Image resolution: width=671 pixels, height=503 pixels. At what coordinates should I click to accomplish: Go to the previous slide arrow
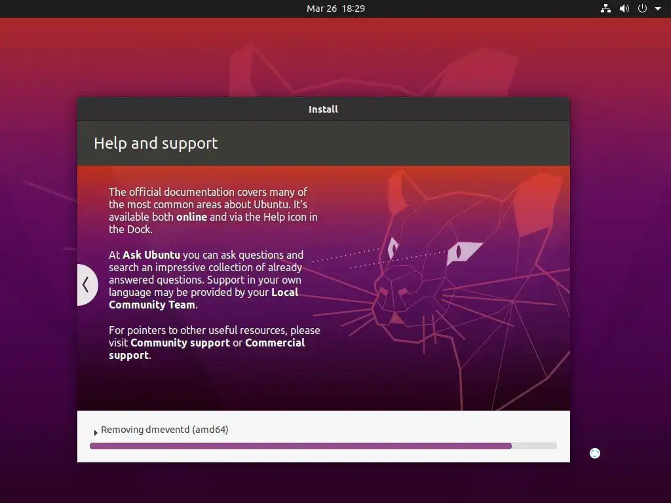pos(86,284)
